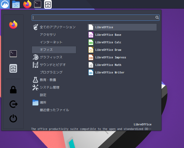Click the flask icon beside 教育・教養

click(35, 80)
